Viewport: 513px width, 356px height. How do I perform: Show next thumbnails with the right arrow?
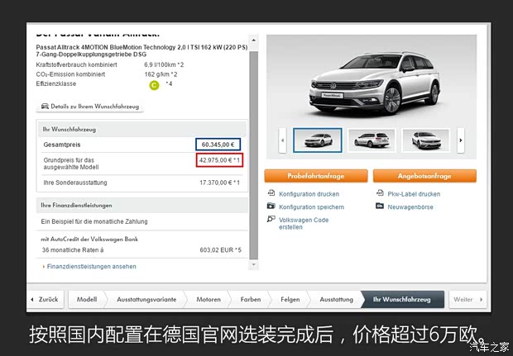461,140
